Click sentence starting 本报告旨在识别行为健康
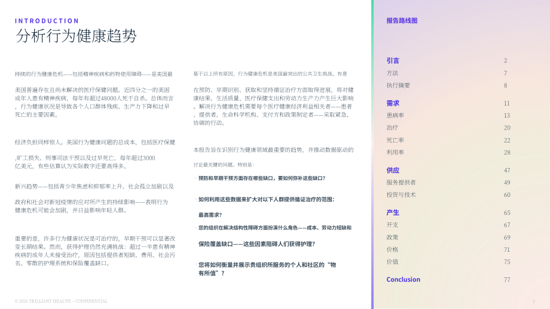Viewport: 550px width, 309px height. click(273, 150)
